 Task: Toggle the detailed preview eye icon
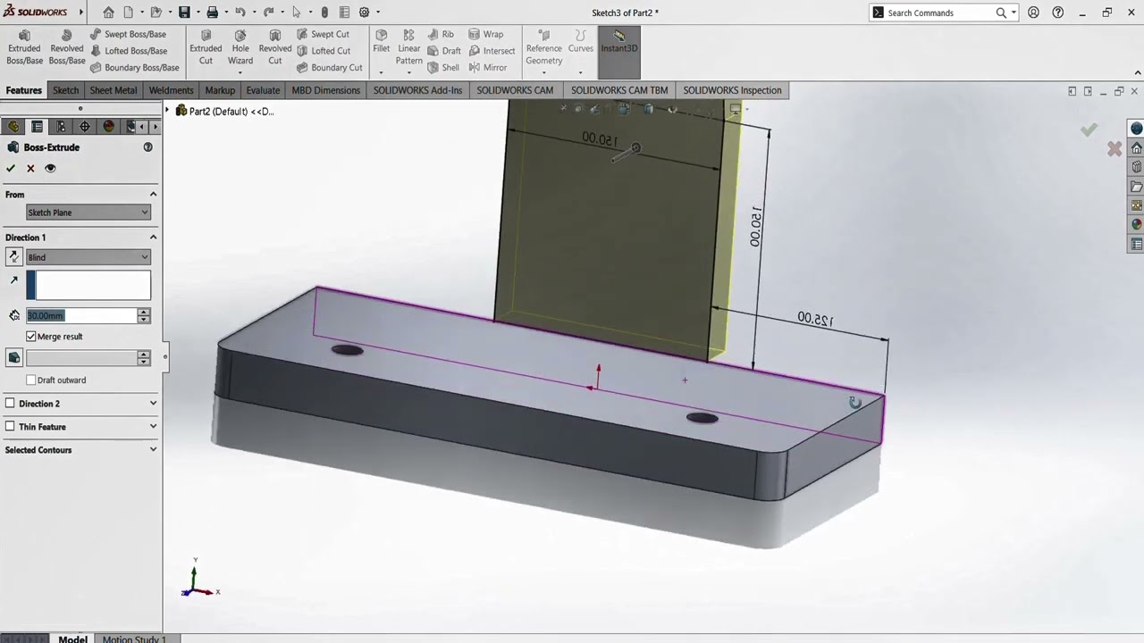pyautogui.click(x=50, y=168)
